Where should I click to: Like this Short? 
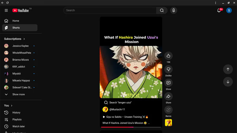pos(168,56)
